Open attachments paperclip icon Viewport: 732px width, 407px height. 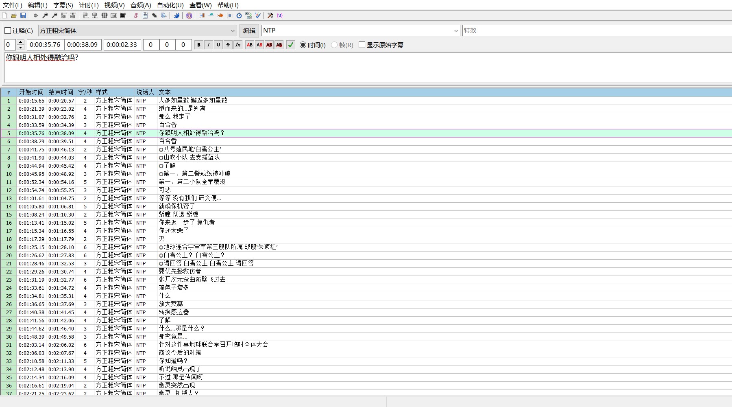click(x=155, y=15)
